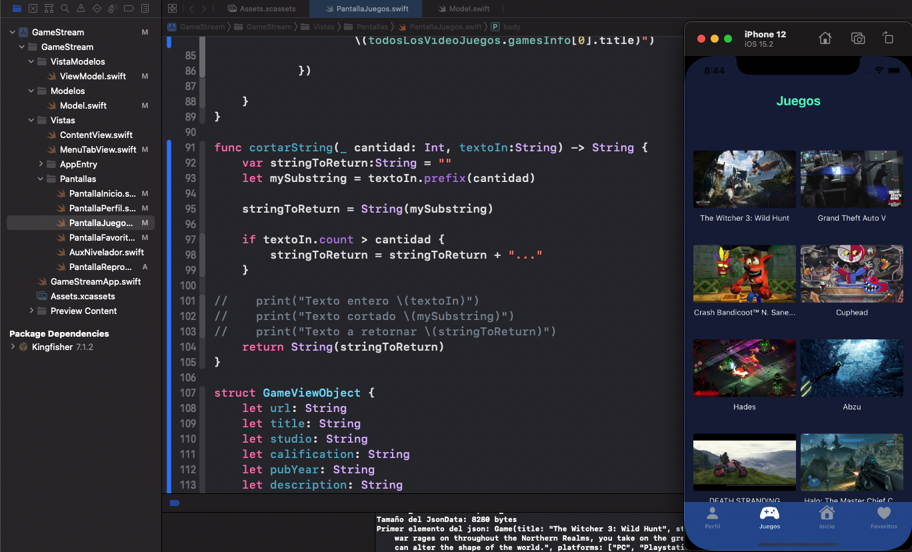Expand the Kingfisher package dependency
912x552 pixels.
click(13, 347)
